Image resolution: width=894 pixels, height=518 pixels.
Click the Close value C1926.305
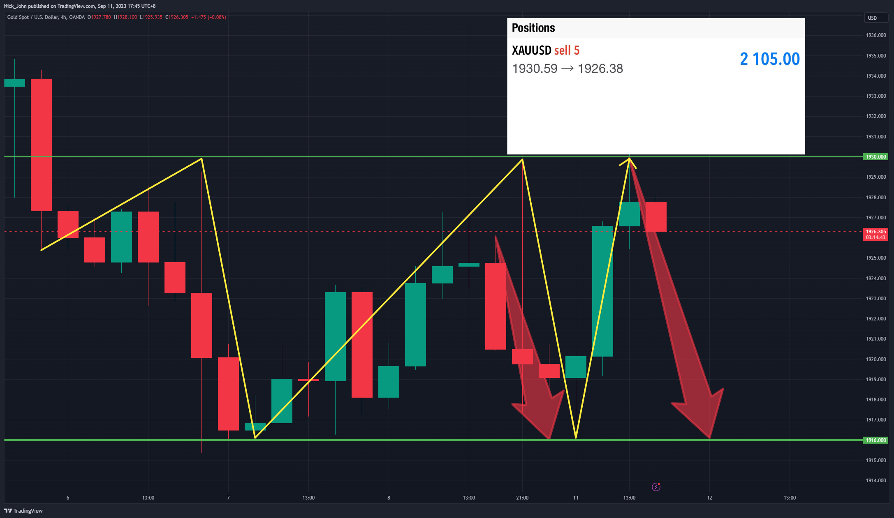[177, 17]
